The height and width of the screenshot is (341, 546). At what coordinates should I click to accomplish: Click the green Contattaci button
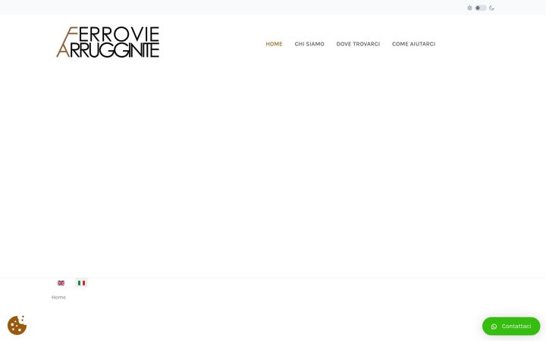coord(511,327)
